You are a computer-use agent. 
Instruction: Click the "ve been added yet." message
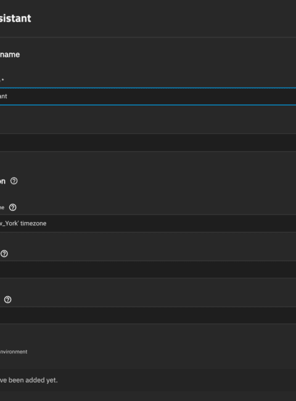pyautogui.click(x=28, y=380)
